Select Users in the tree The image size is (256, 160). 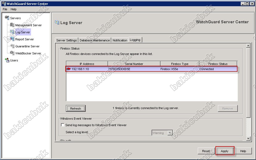pyautogui.click(x=14, y=60)
